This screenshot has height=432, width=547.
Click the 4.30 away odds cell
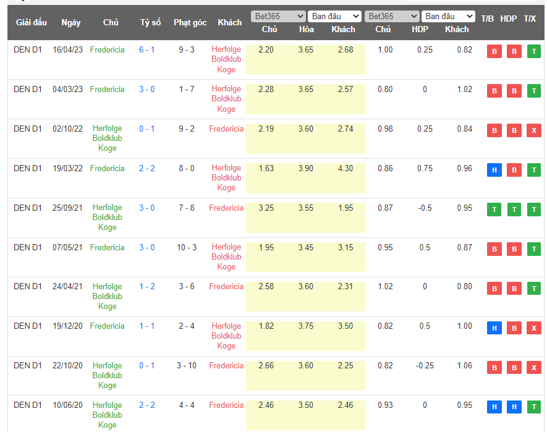tap(346, 168)
